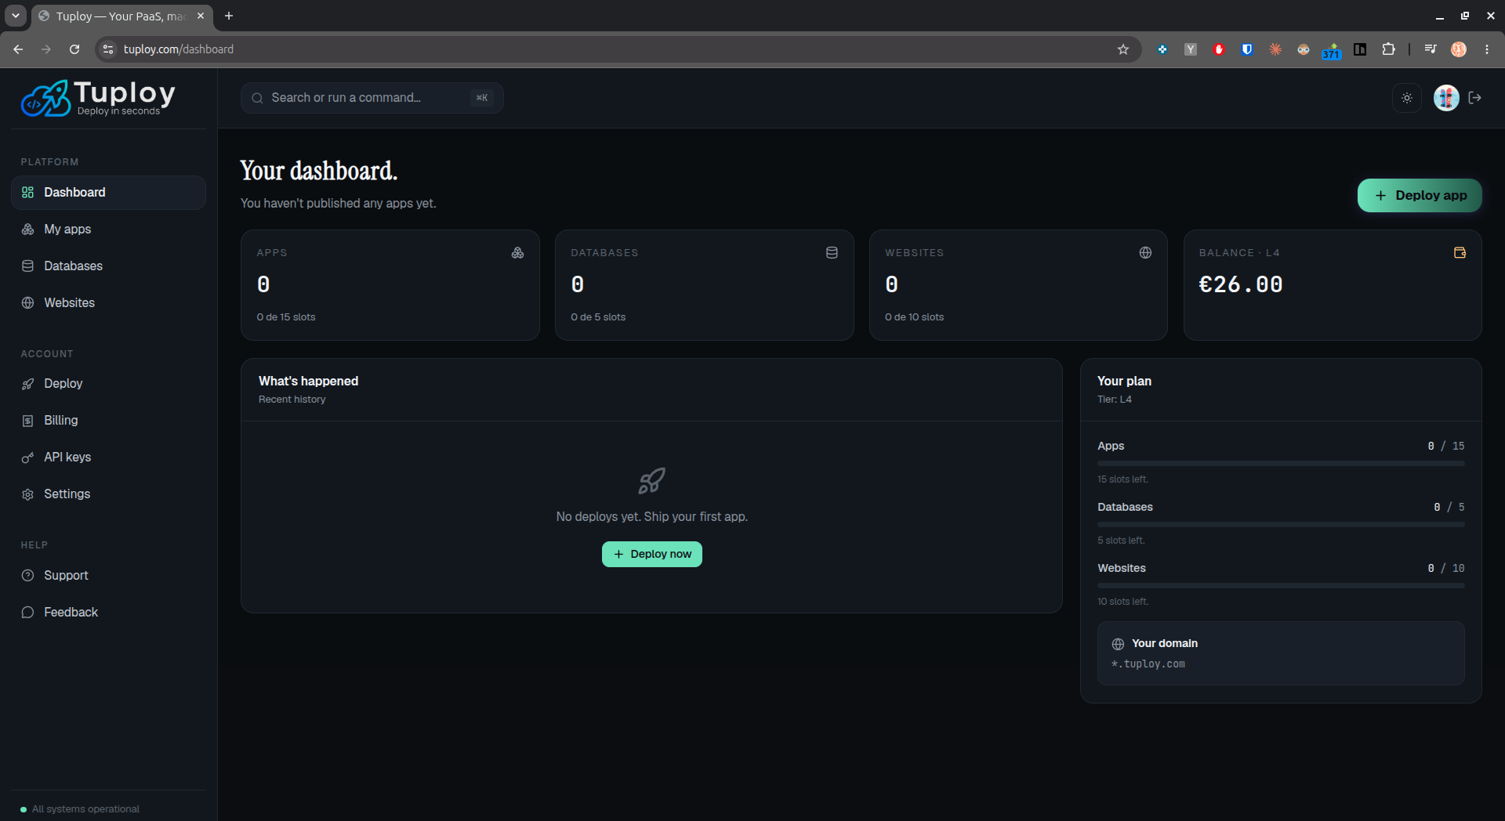Viewport: 1505px width, 821px height.
Task: Click '15 slots left.' text
Action: click(1122, 479)
